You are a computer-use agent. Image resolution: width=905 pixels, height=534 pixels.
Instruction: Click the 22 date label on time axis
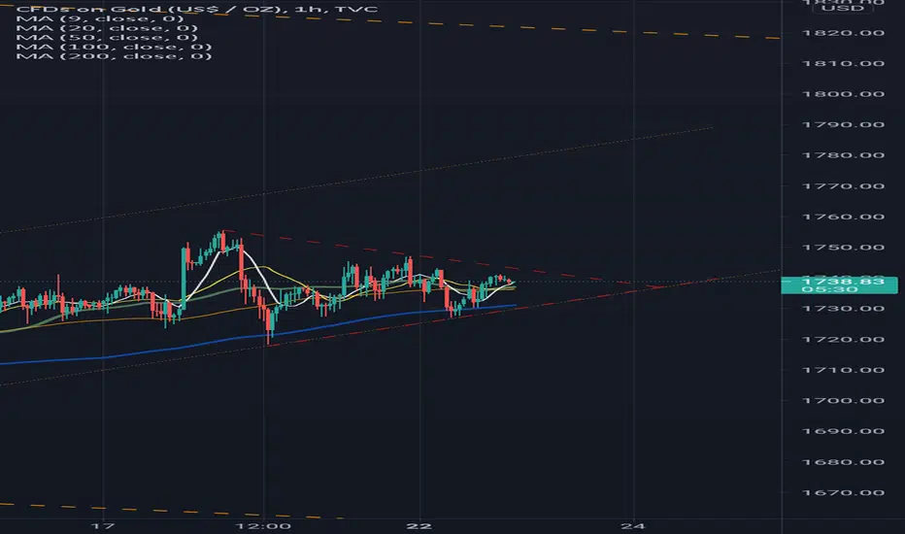pos(419,526)
